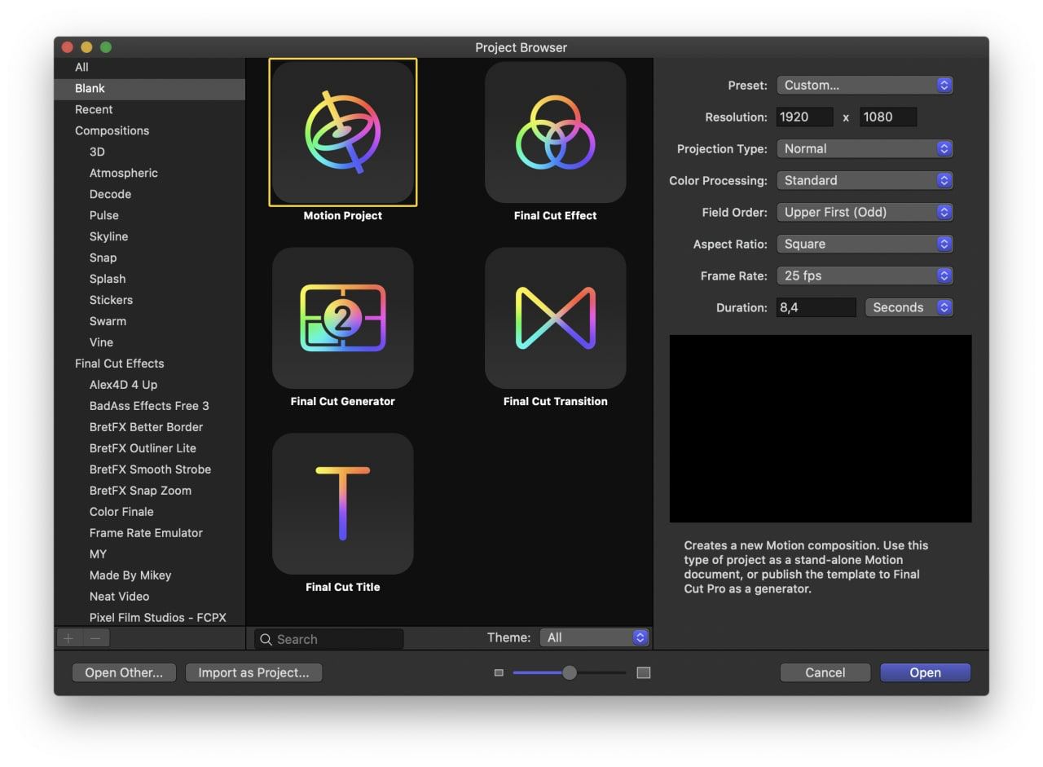Click the Duration value field
Viewport: 1043px width, 767px height.
pyautogui.click(x=816, y=307)
